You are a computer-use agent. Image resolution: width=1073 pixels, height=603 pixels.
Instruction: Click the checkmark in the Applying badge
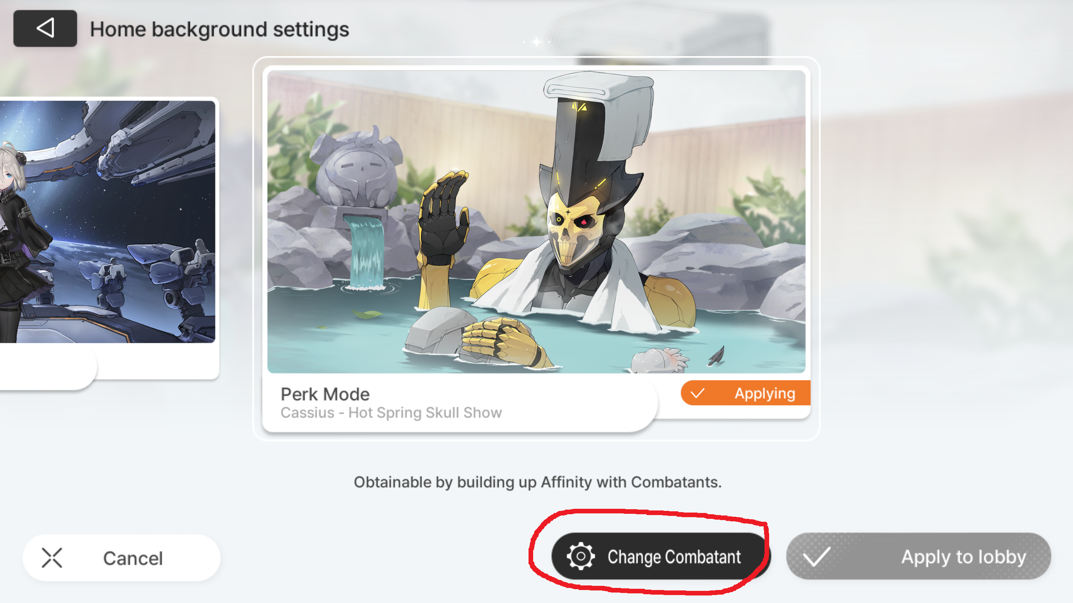coord(697,394)
